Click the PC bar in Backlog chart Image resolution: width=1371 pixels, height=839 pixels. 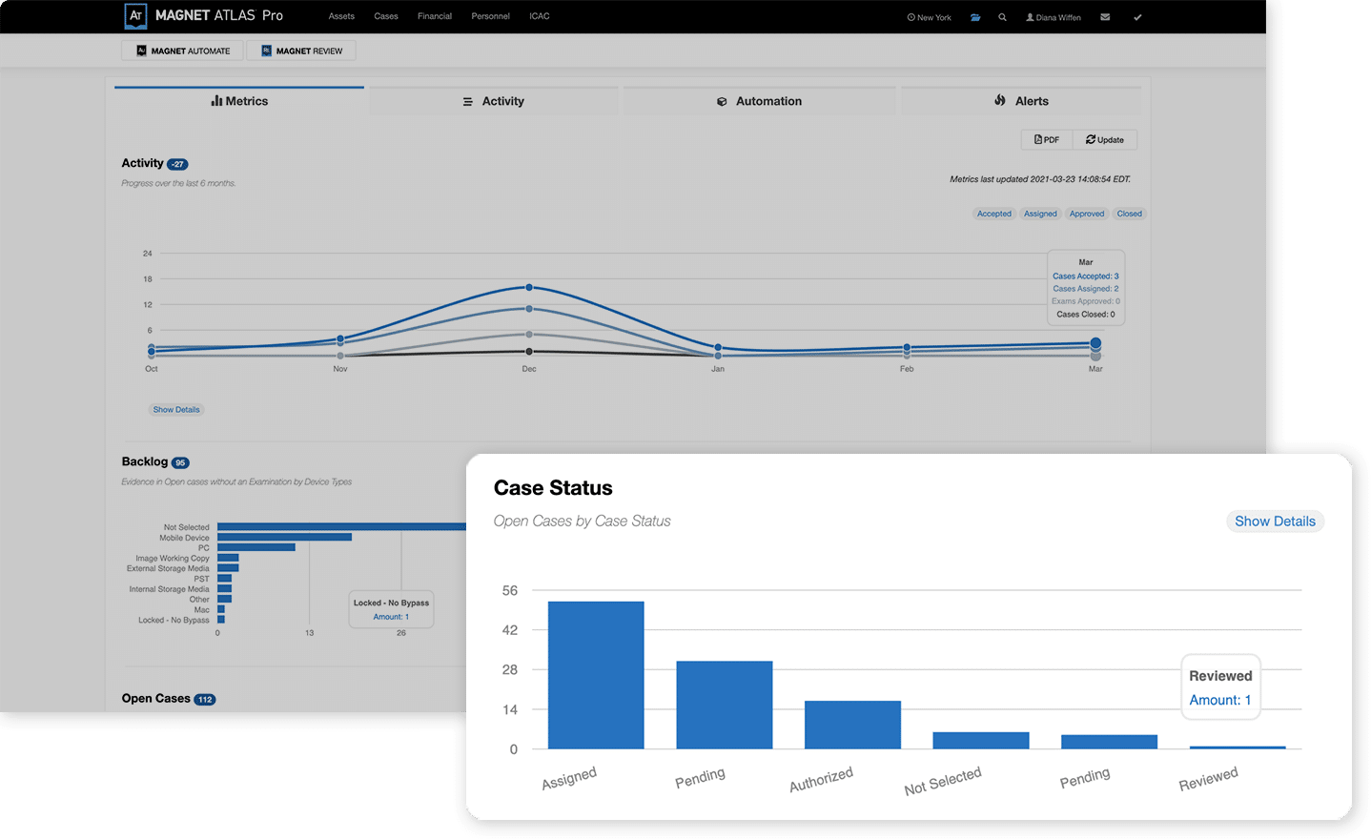point(256,548)
